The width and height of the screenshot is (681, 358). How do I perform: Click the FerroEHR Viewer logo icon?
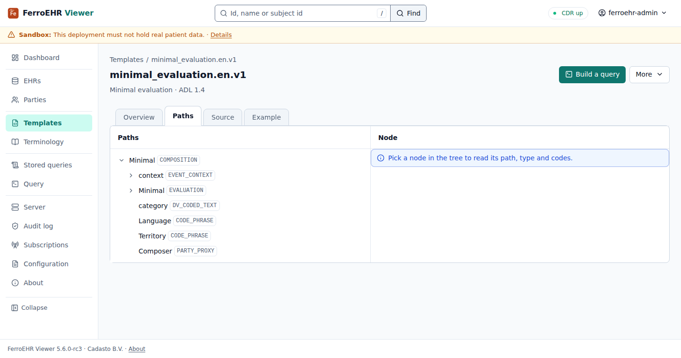coord(13,13)
